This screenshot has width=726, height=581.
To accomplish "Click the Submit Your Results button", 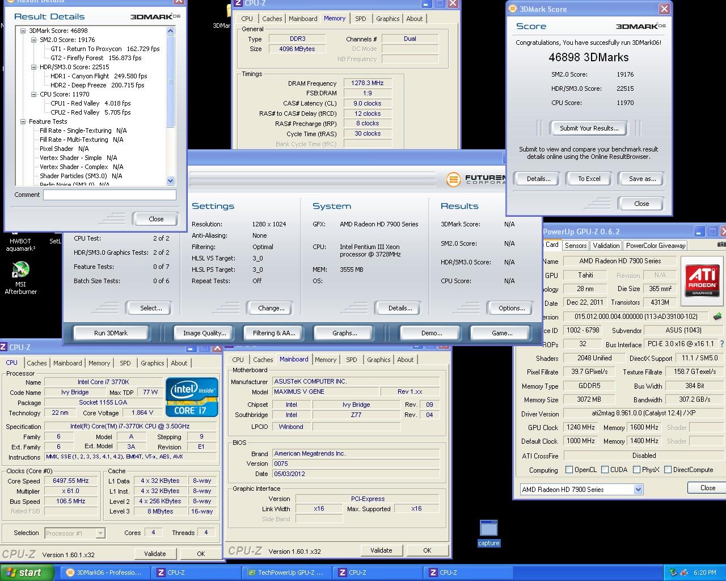I will pos(589,128).
